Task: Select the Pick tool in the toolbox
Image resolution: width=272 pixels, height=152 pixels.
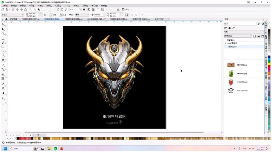Action: pos(3,20)
